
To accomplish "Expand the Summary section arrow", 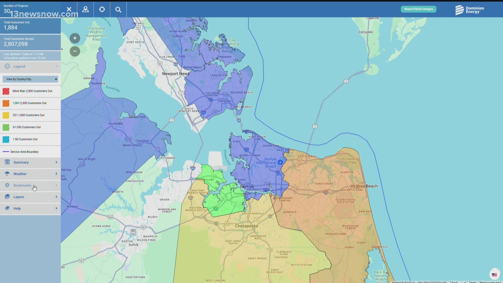I will 56,162.
